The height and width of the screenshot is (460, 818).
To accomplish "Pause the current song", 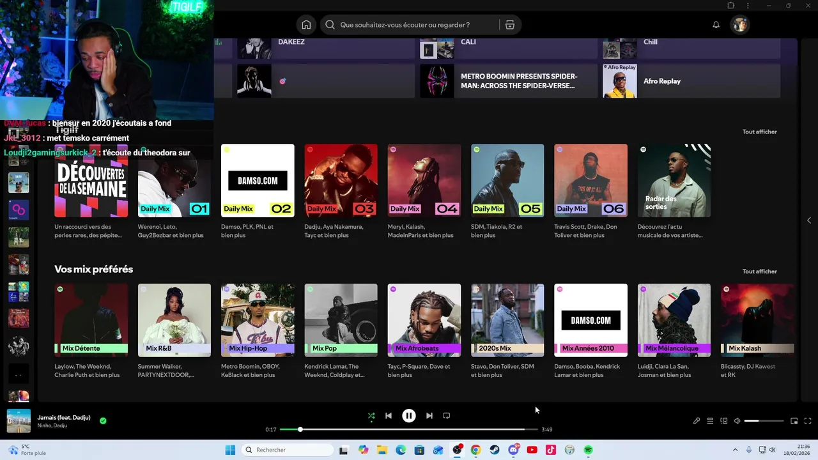I will (409, 416).
